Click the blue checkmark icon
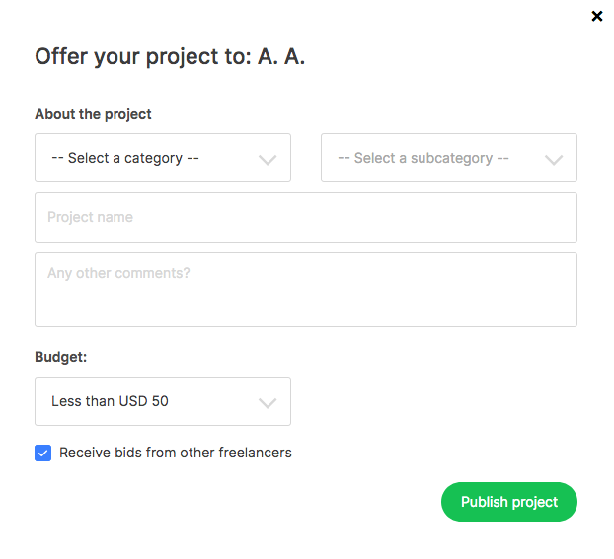 [43, 453]
